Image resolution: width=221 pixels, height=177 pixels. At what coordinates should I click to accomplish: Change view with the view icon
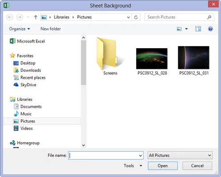(179, 29)
